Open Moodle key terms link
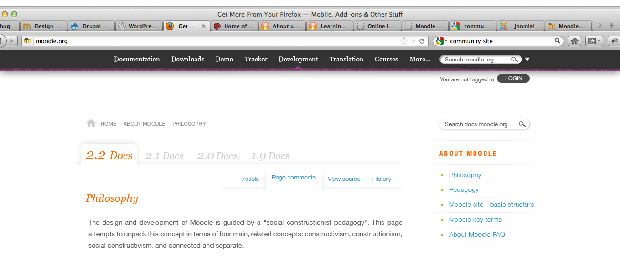 pyautogui.click(x=475, y=220)
